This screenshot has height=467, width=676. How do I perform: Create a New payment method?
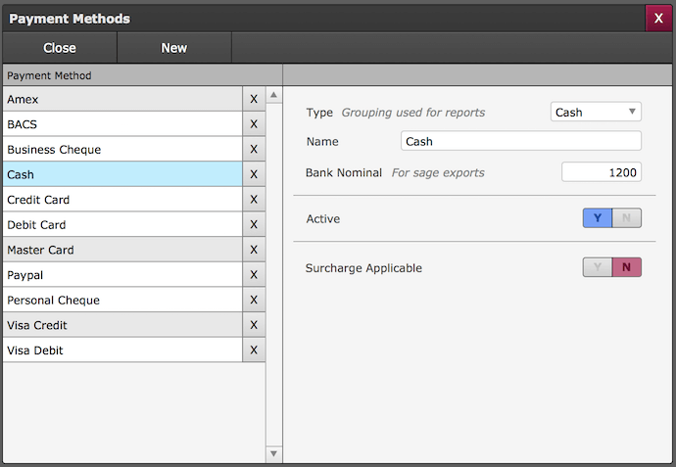point(173,48)
